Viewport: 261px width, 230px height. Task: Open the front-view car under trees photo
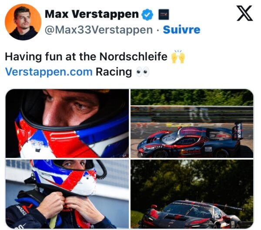[192, 194]
